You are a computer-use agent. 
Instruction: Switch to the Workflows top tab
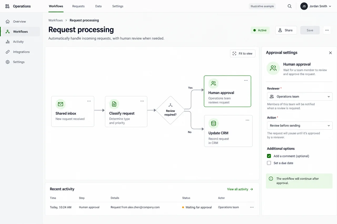pos(56,6)
